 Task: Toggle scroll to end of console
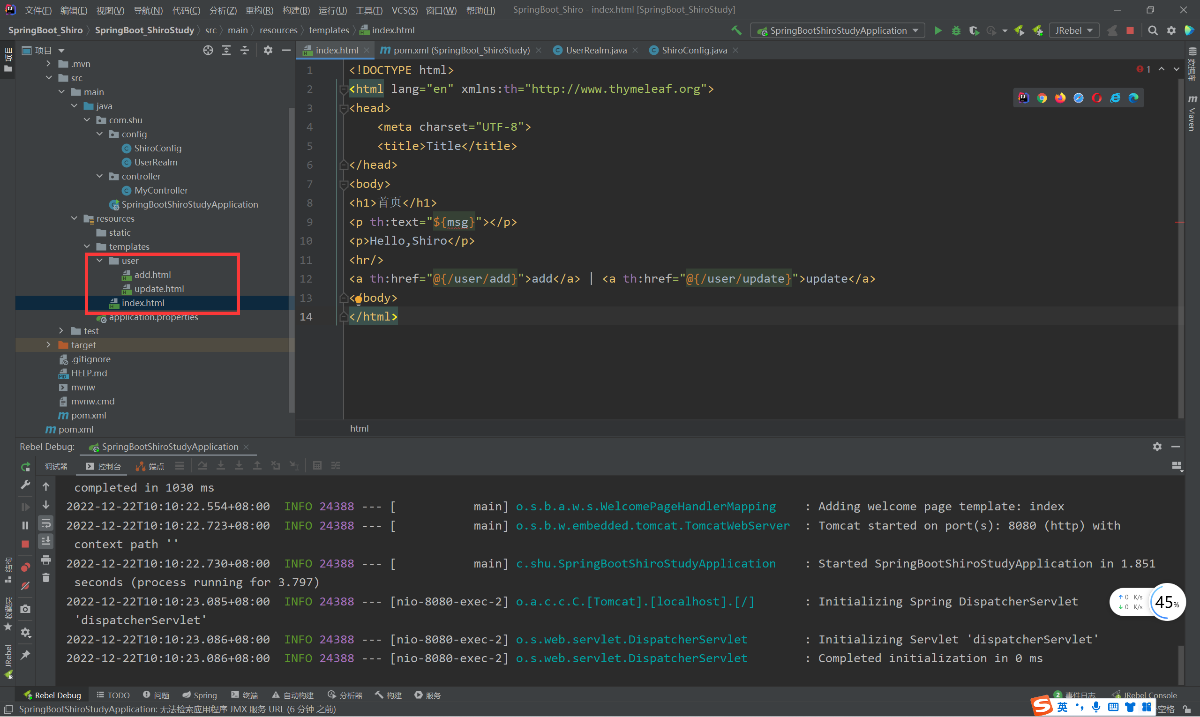tap(46, 541)
